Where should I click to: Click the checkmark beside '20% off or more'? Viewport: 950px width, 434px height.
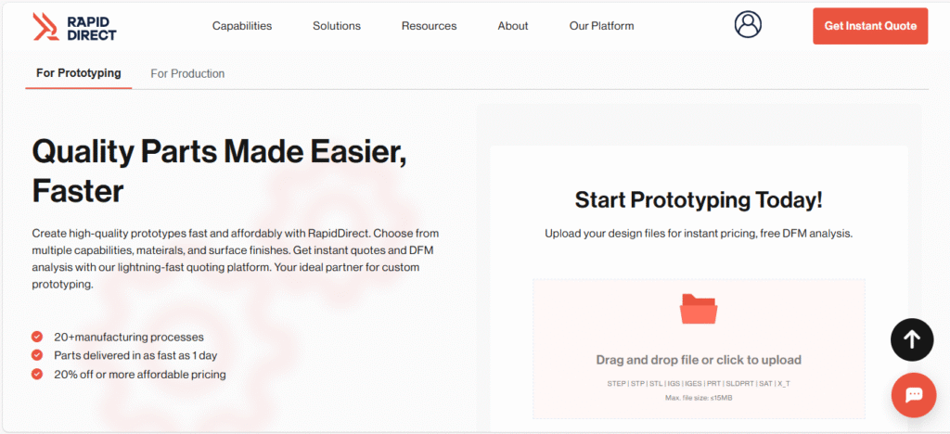pyautogui.click(x=37, y=374)
